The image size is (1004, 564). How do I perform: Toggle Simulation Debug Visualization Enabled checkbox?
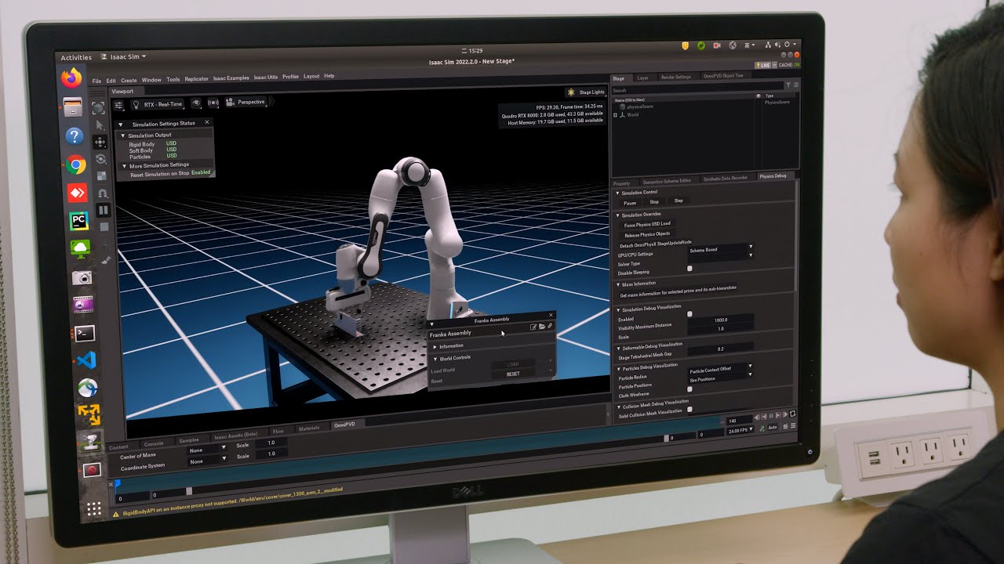(689, 314)
